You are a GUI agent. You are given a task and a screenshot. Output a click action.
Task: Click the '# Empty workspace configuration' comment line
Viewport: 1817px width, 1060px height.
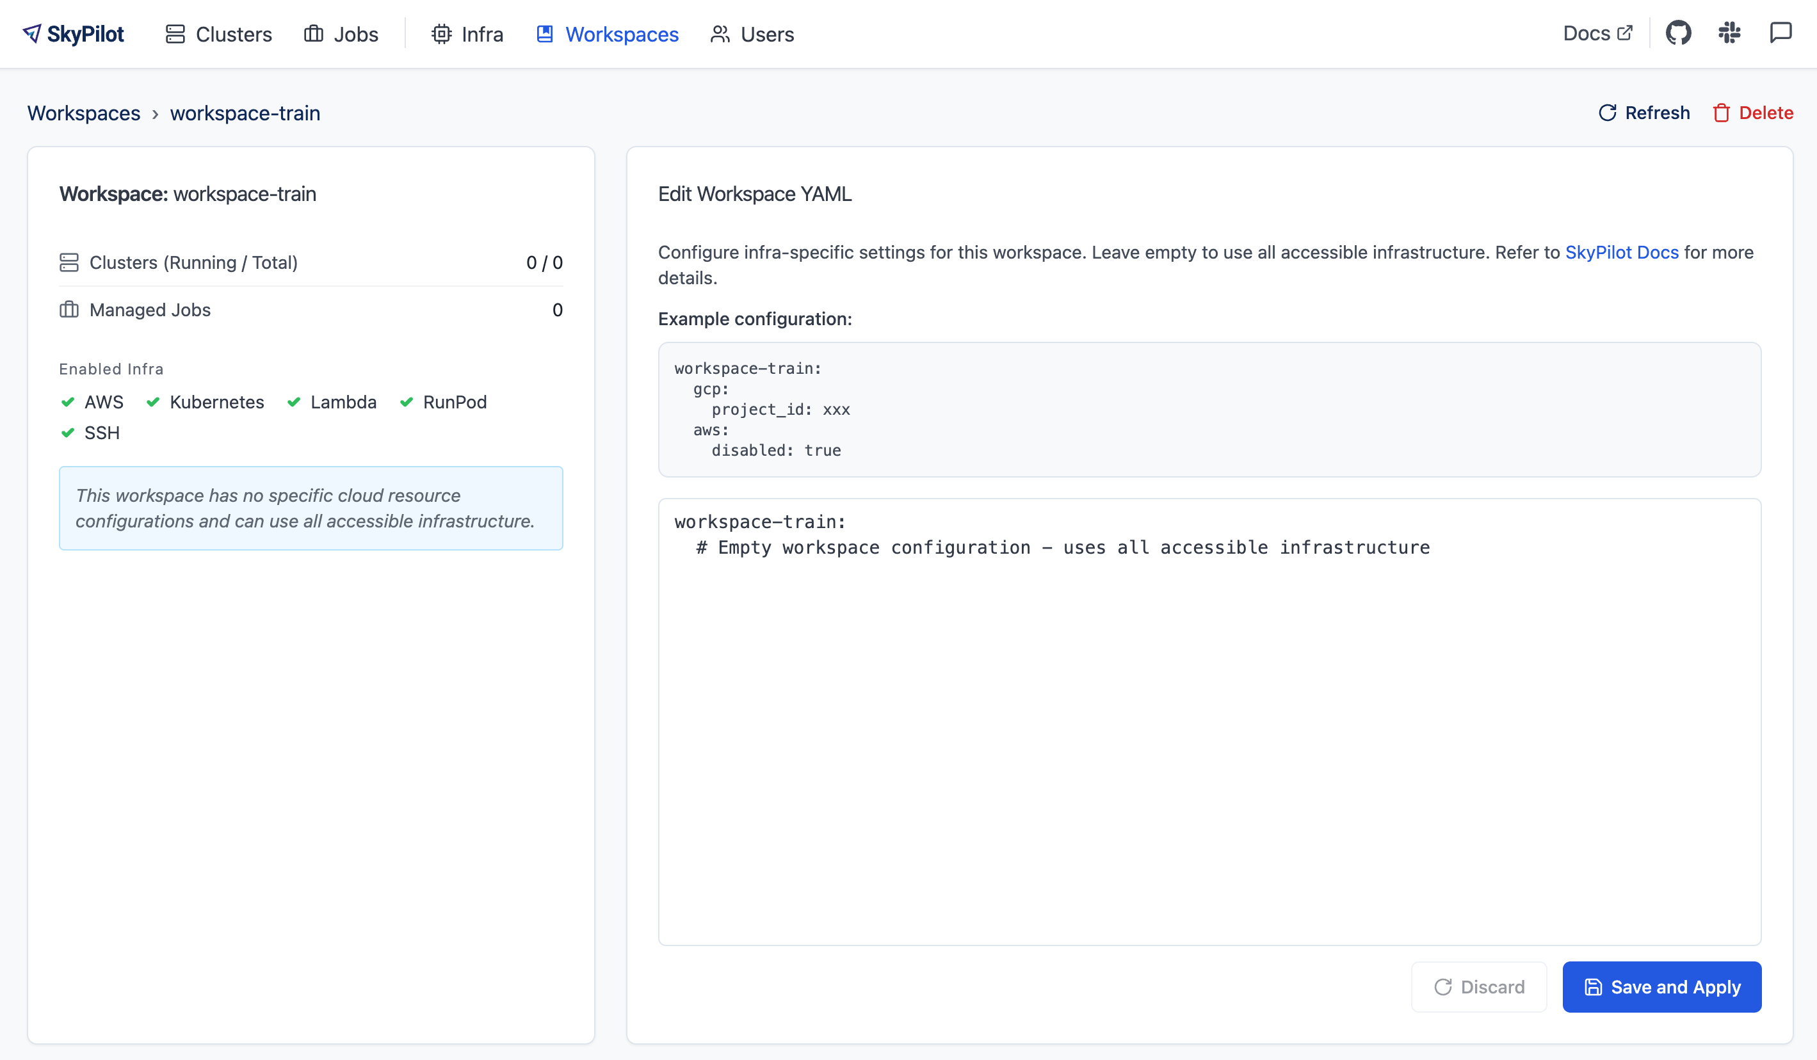pyautogui.click(x=1063, y=547)
